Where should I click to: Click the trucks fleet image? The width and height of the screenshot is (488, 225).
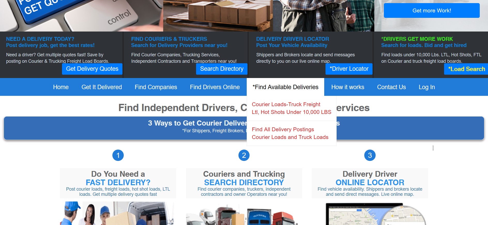(242, 214)
